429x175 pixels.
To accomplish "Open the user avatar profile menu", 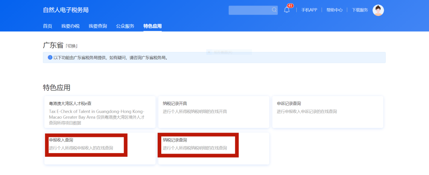I will tap(378, 10).
